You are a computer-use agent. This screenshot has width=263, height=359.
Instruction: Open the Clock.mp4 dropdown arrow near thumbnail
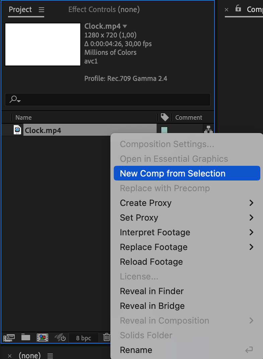pos(125,26)
